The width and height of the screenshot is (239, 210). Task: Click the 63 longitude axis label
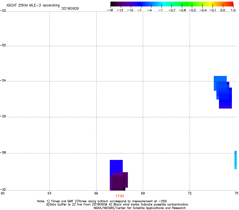(49, 194)
